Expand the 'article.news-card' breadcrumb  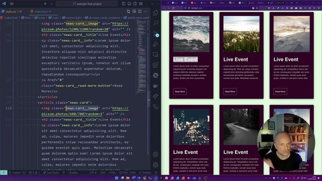tap(136, 18)
